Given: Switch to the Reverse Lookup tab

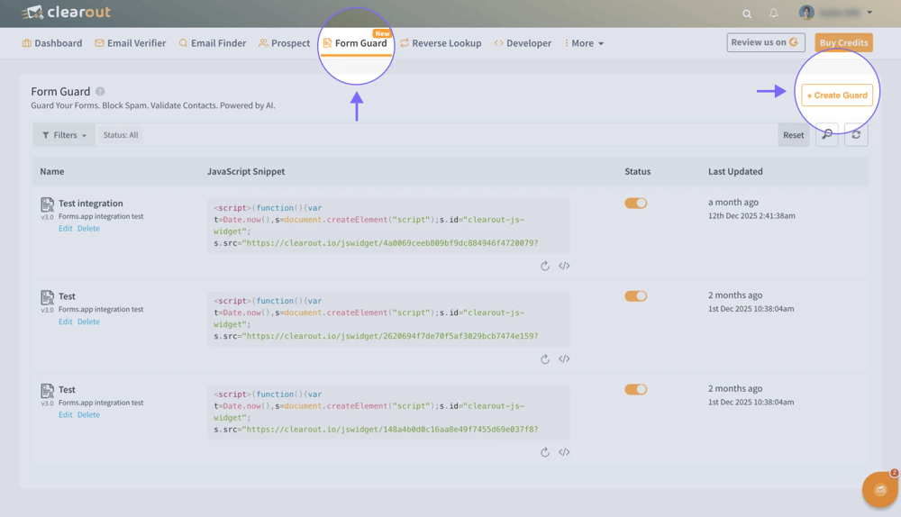Looking at the screenshot, I should (x=441, y=43).
